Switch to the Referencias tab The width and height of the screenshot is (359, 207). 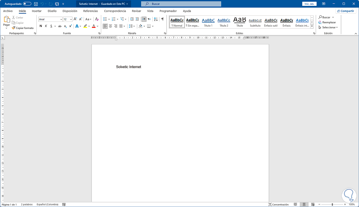[x=90, y=11]
